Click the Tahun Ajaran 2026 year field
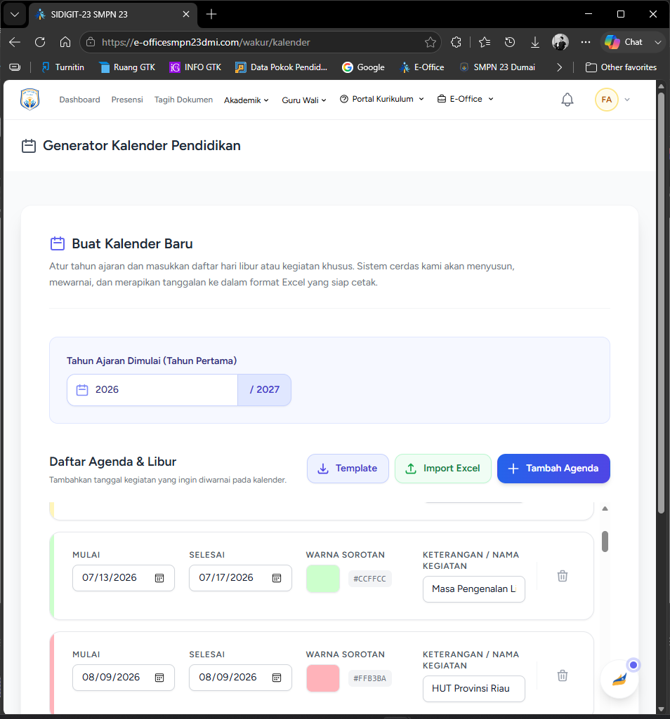 152,390
